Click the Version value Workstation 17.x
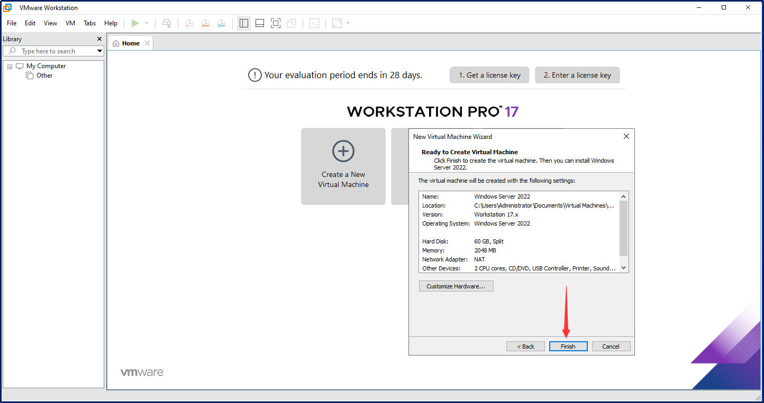The width and height of the screenshot is (764, 403). click(496, 214)
